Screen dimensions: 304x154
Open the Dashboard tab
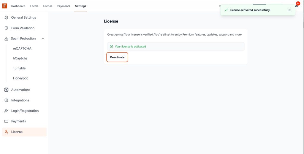point(18,6)
